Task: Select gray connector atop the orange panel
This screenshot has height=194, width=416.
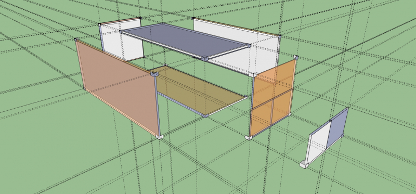Action: (x=296, y=57)
